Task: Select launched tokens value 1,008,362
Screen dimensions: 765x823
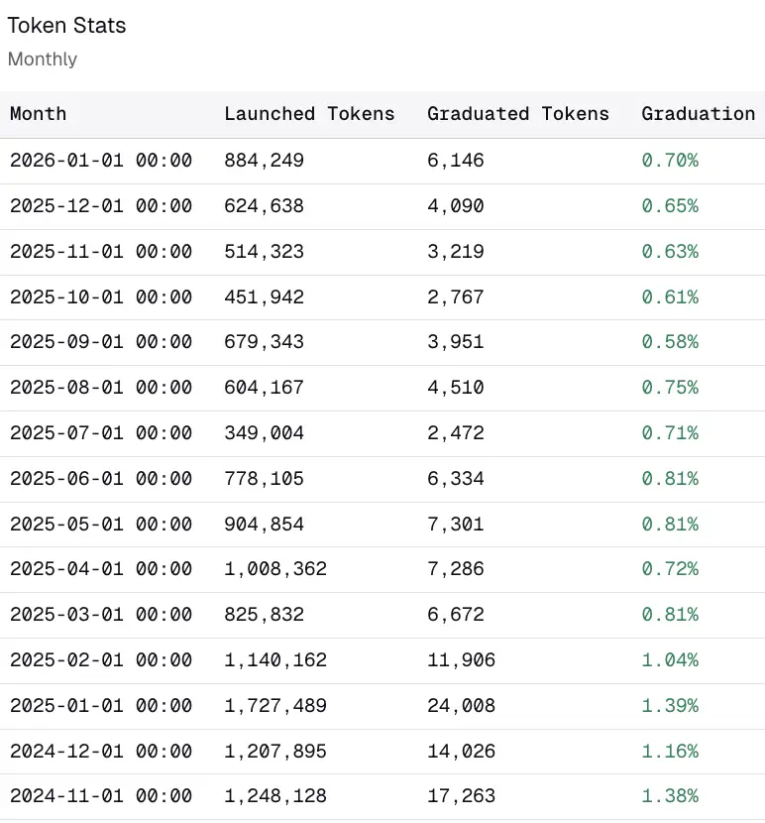Action: click(275, 569)
